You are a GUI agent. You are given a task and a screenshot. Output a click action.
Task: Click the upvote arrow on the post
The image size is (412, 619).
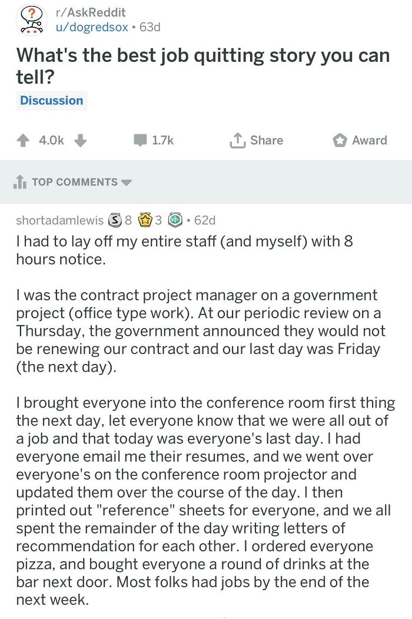(22, 140)
